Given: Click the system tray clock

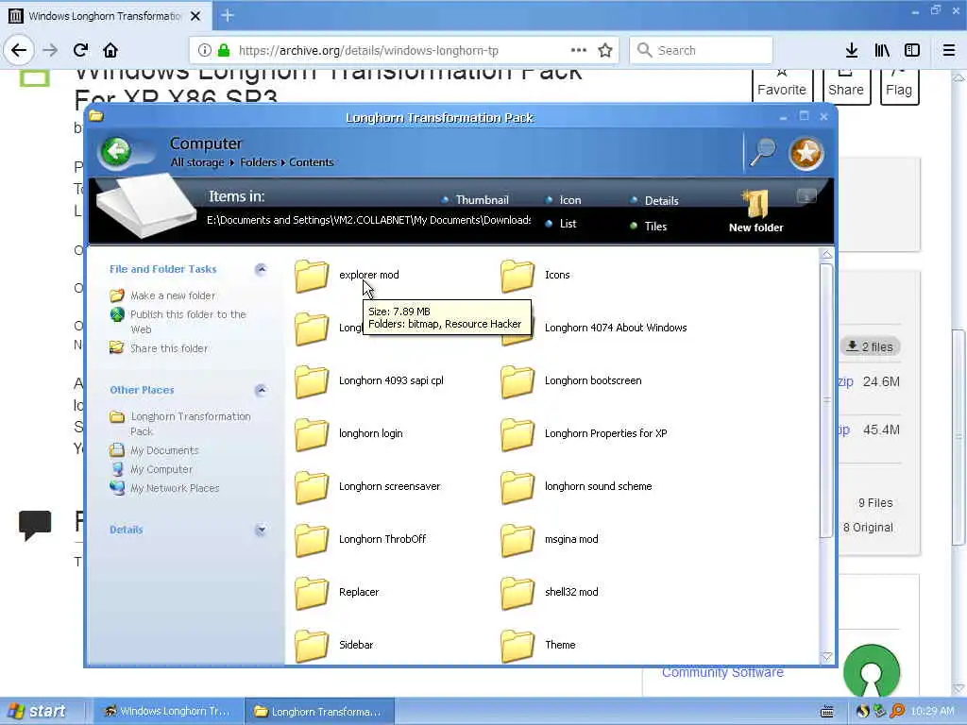Looking at the screenshot, I should click(x=932, y=712).
